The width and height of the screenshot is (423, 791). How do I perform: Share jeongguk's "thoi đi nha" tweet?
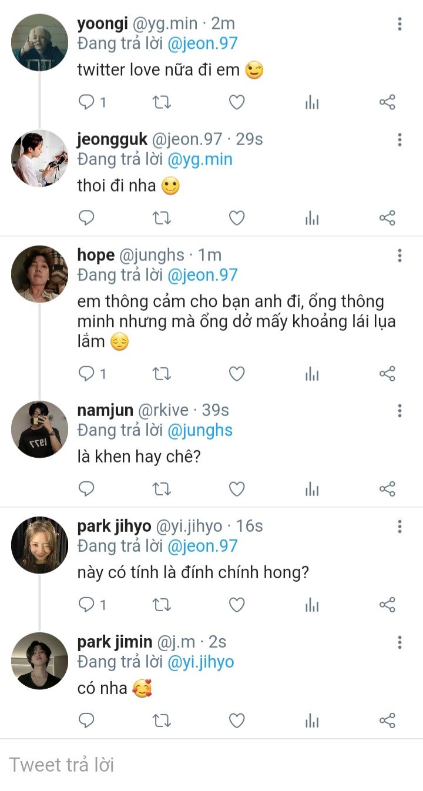coord(387,219)
